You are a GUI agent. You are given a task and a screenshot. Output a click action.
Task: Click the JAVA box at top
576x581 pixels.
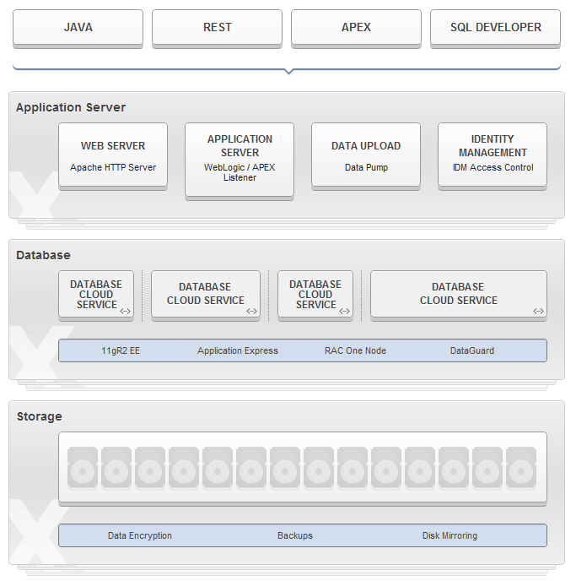[78, 28]
